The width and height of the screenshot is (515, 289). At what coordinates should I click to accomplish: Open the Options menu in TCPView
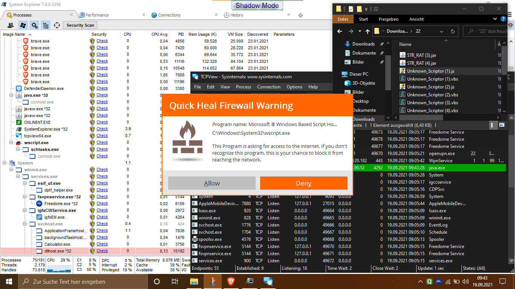click(294, 87)
